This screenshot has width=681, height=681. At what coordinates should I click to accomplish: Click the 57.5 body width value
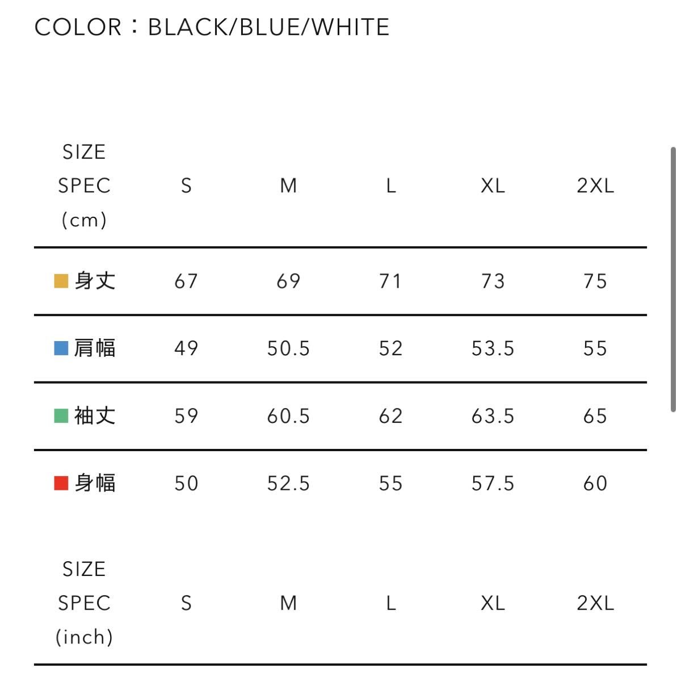click(x=493, y=484)
